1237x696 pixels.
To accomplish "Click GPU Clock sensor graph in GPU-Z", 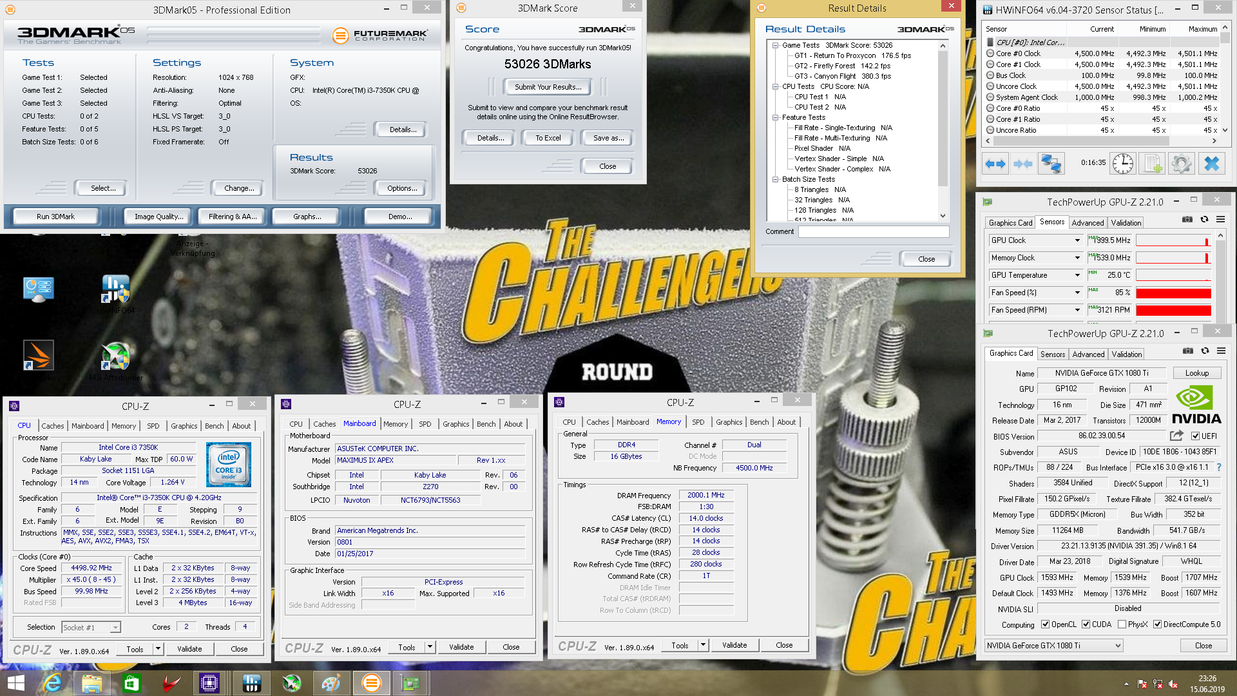I will (x=1173, y=240).
